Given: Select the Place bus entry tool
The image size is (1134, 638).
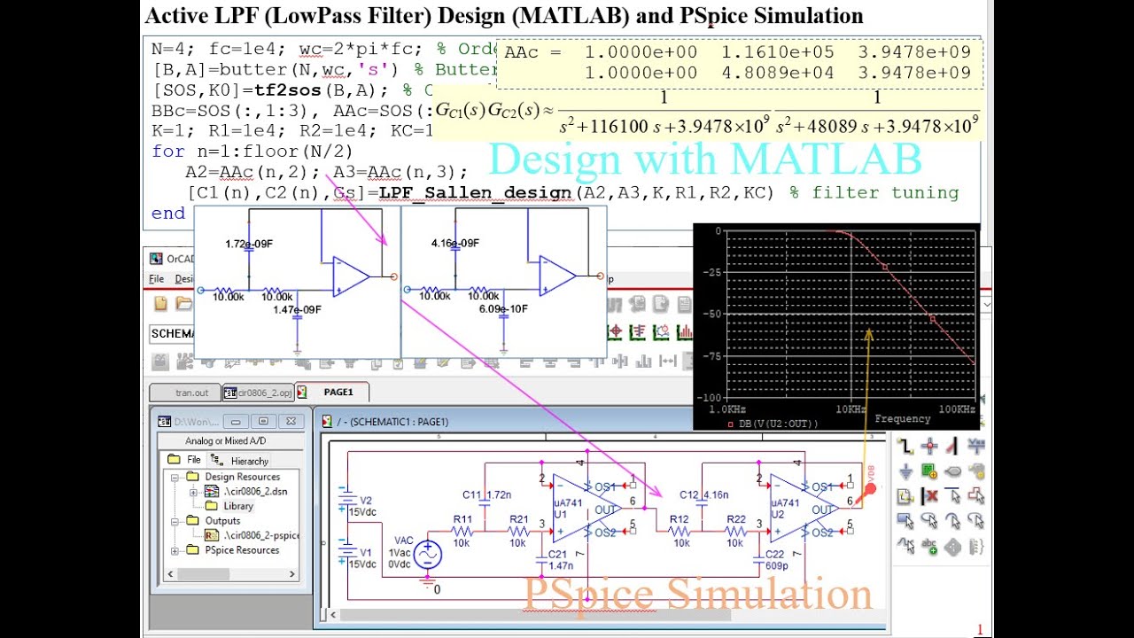Looking at the screenshot, I should (x=952, y=446).
